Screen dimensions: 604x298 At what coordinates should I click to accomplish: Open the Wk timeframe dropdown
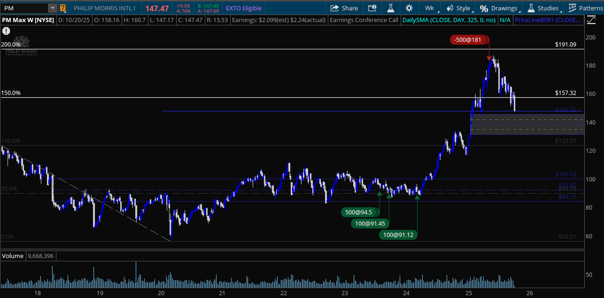(431, 8)
